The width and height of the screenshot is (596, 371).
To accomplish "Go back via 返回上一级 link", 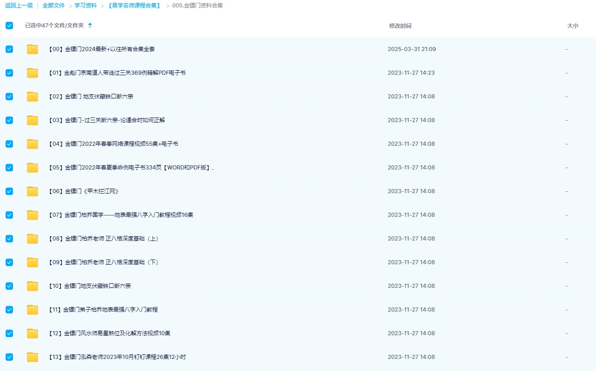I will tap(19, 6).
